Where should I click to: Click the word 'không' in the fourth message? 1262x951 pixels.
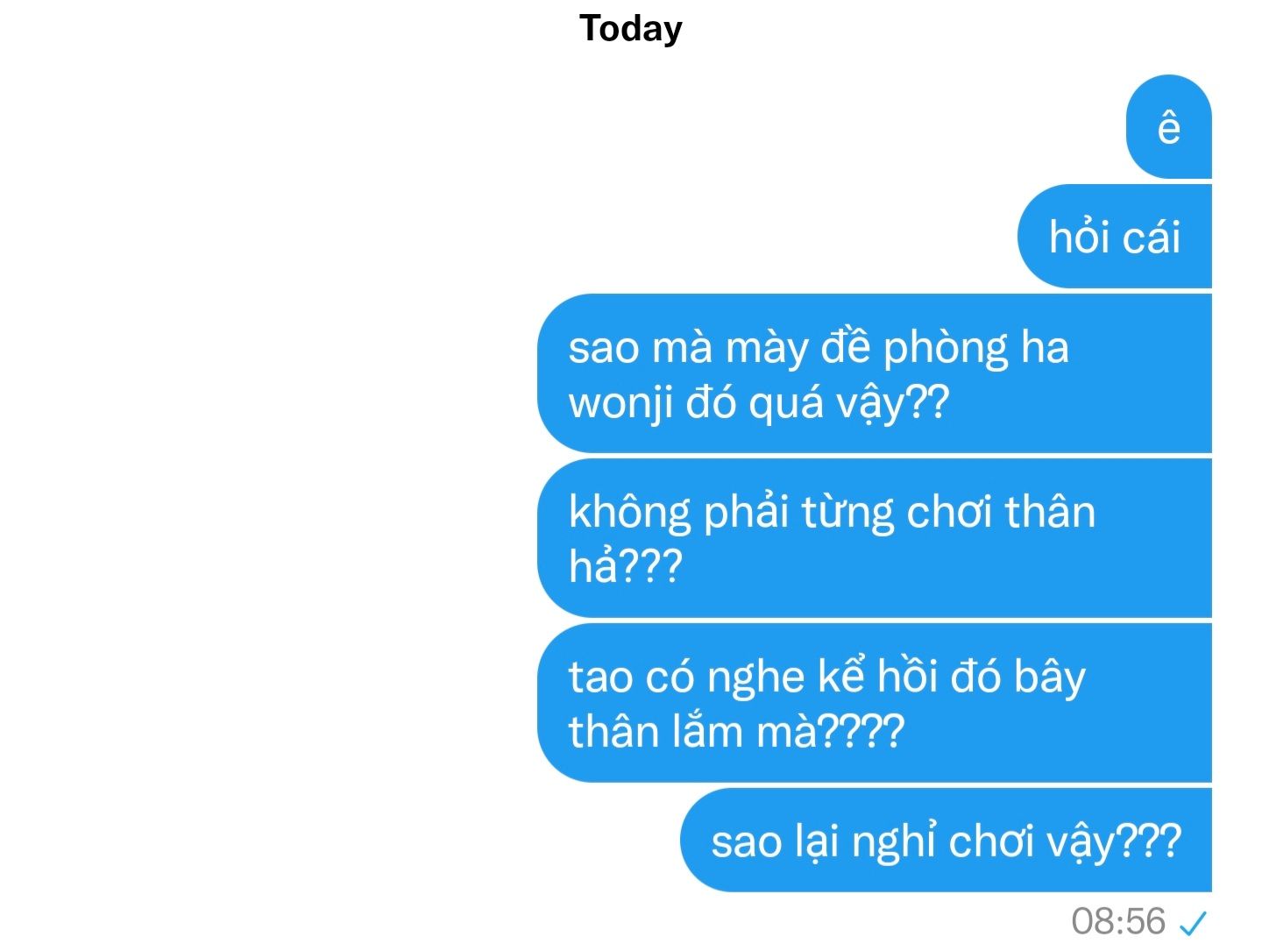[629, 514]
